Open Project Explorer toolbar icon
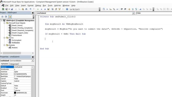 (53, 9)
